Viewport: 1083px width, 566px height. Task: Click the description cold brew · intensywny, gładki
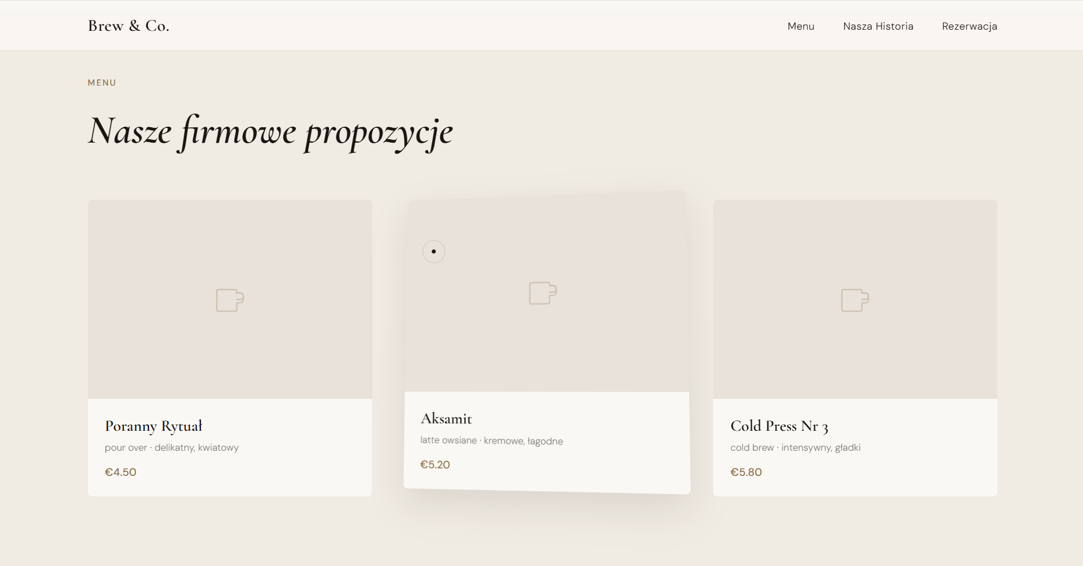pos(796,448)
